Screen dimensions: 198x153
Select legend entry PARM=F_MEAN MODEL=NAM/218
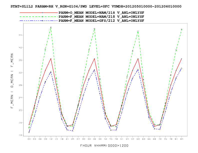[x=101, y=17]
